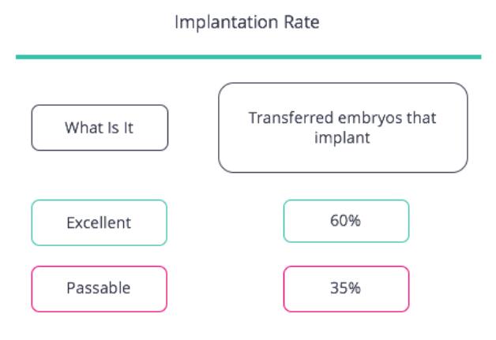Click the "60%" text
The width and height of the screenshot is (496, 340).
(x=345, y=221)
